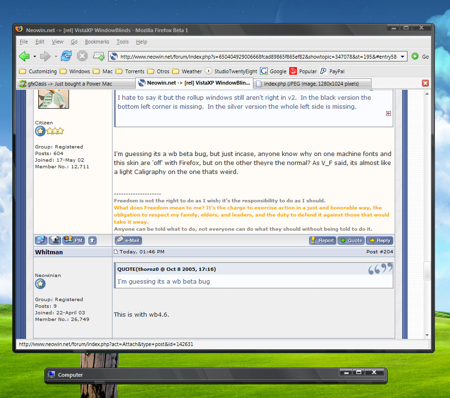
Task: Click the grey Forward arrow button
Action: [x=45, y=56]
